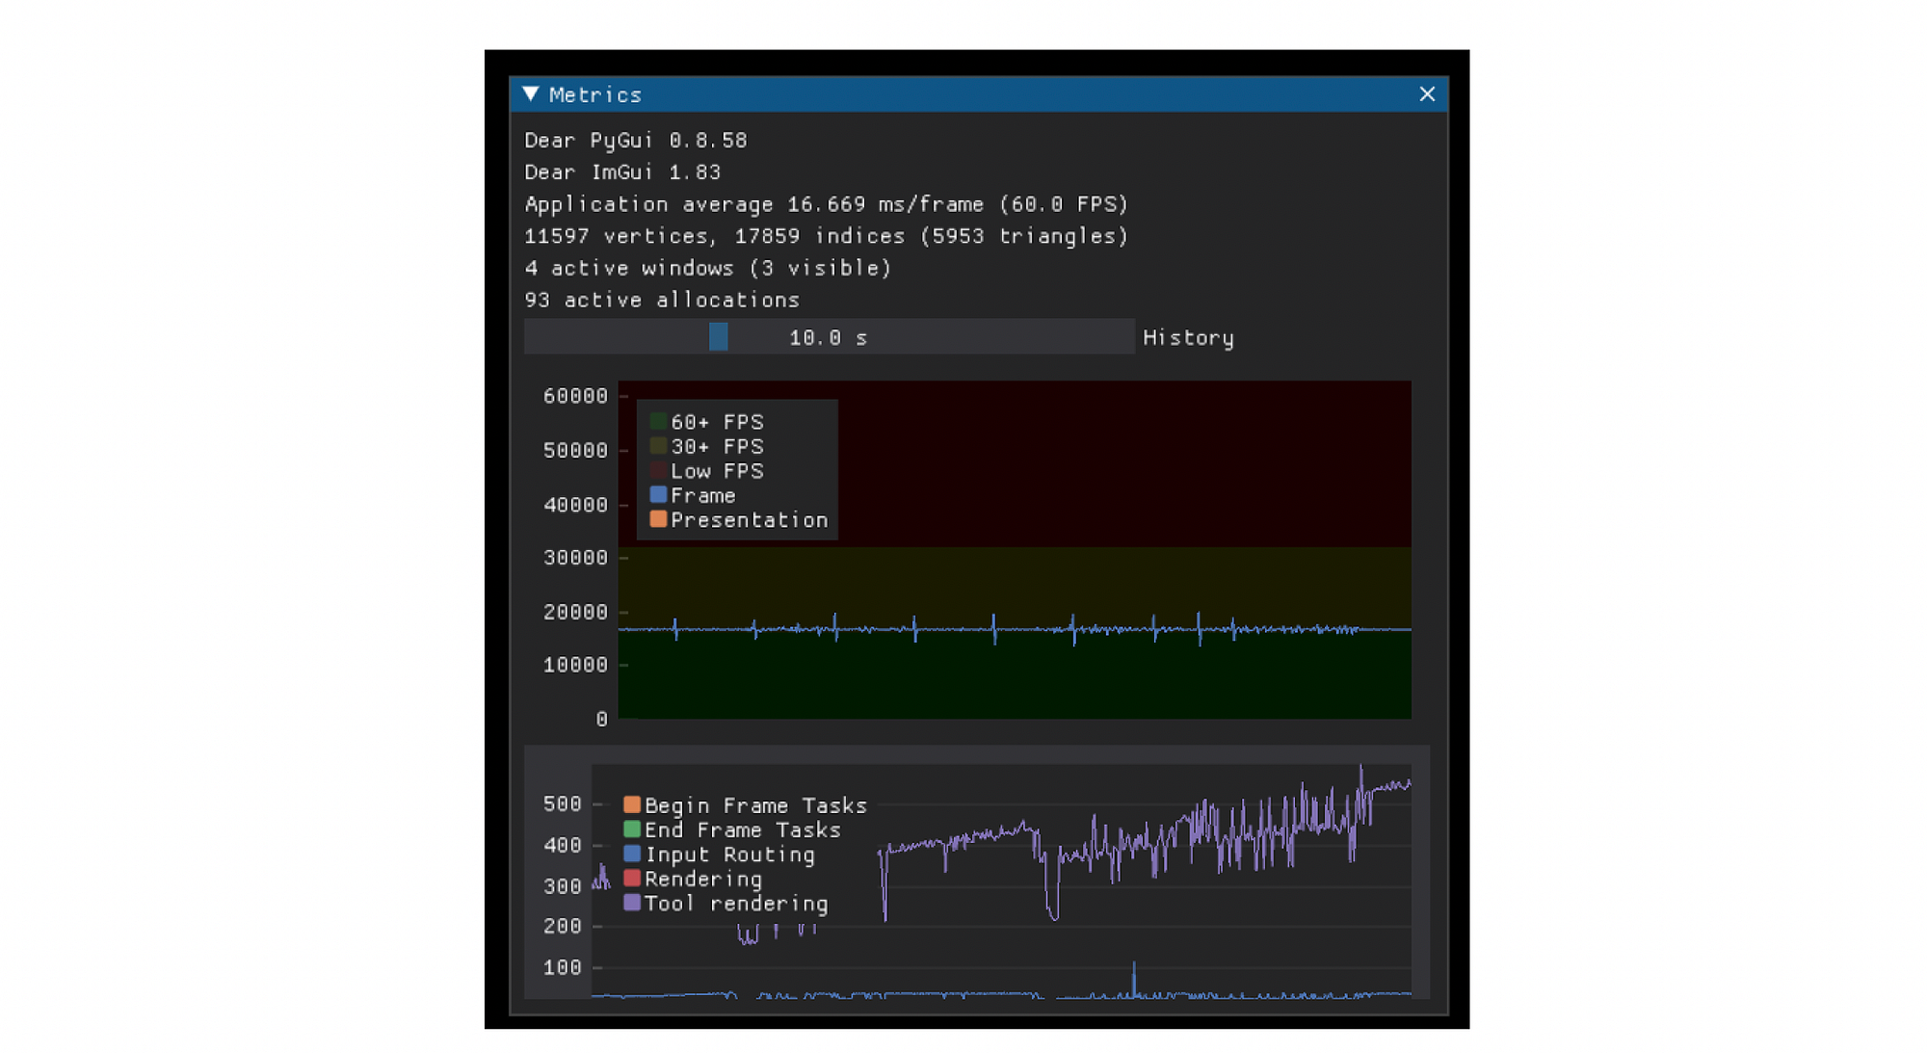Click the Tool rendering legend text label
The height and width of the screenshot is (1053, 1927).
(736, 904)
